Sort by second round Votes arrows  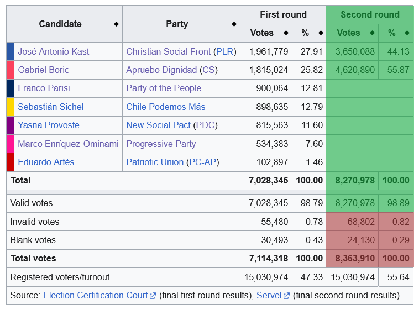point(373,33)
